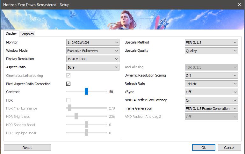Enable the HDR checkbox
Viewport: 245px width, 154px height.
tap(68, 100)
